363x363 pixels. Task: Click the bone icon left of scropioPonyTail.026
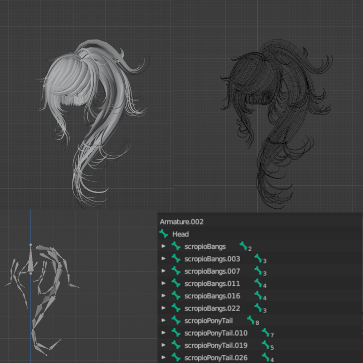(176, 357)
